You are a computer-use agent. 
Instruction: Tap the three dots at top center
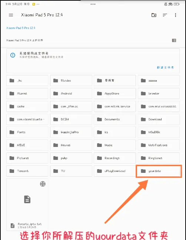(x=93, y=4)
